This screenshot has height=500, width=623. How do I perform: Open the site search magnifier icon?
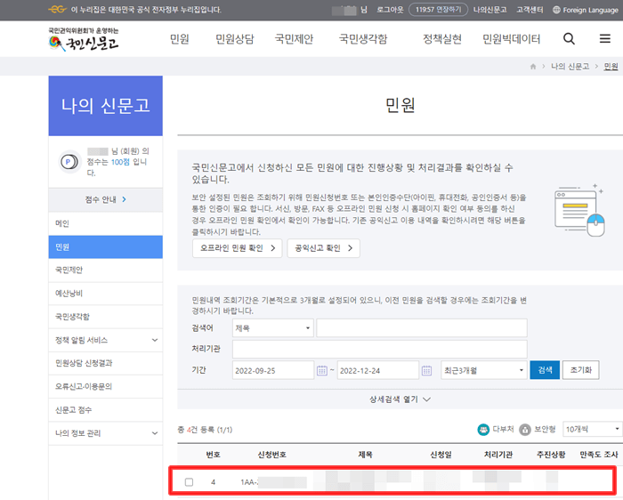(569, 39)
